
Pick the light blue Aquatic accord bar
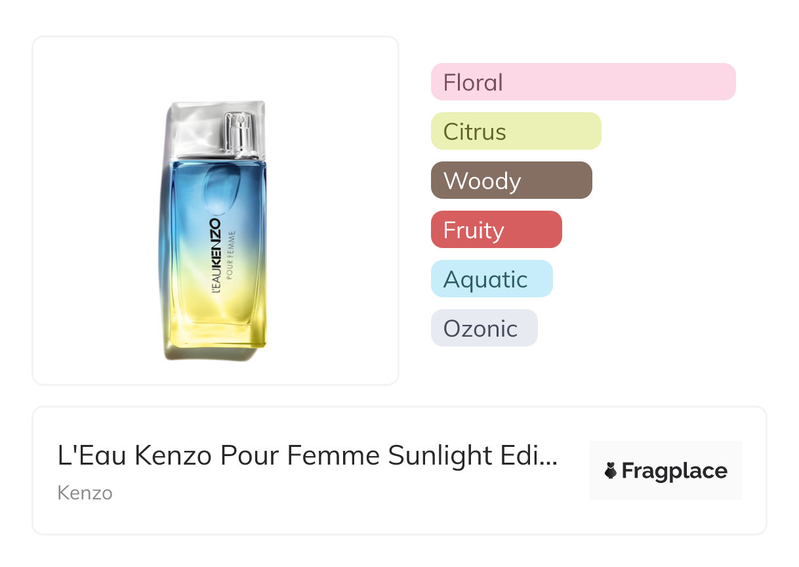click(x=491, y=279)
